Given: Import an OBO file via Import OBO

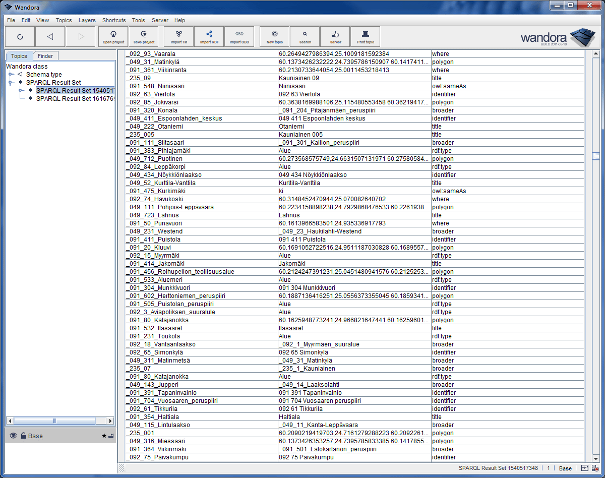Looking at the screenshot, I should [239, 36].
